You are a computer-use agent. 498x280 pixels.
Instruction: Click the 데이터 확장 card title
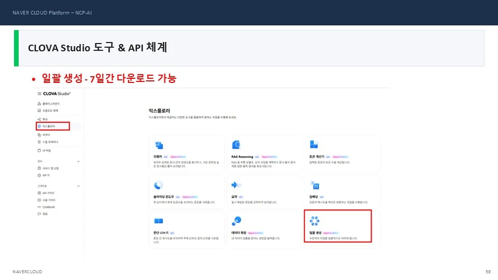coord(239,233)
